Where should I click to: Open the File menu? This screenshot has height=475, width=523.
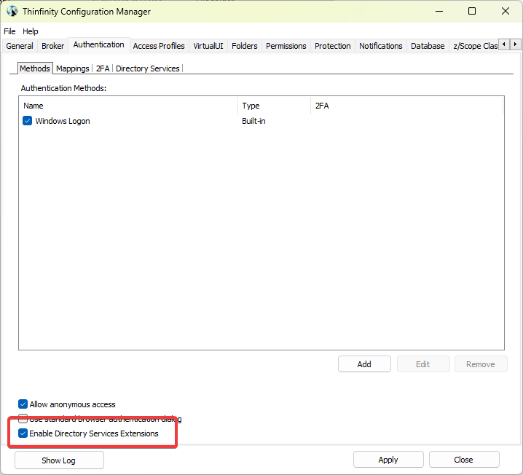(x=9, y=31)
